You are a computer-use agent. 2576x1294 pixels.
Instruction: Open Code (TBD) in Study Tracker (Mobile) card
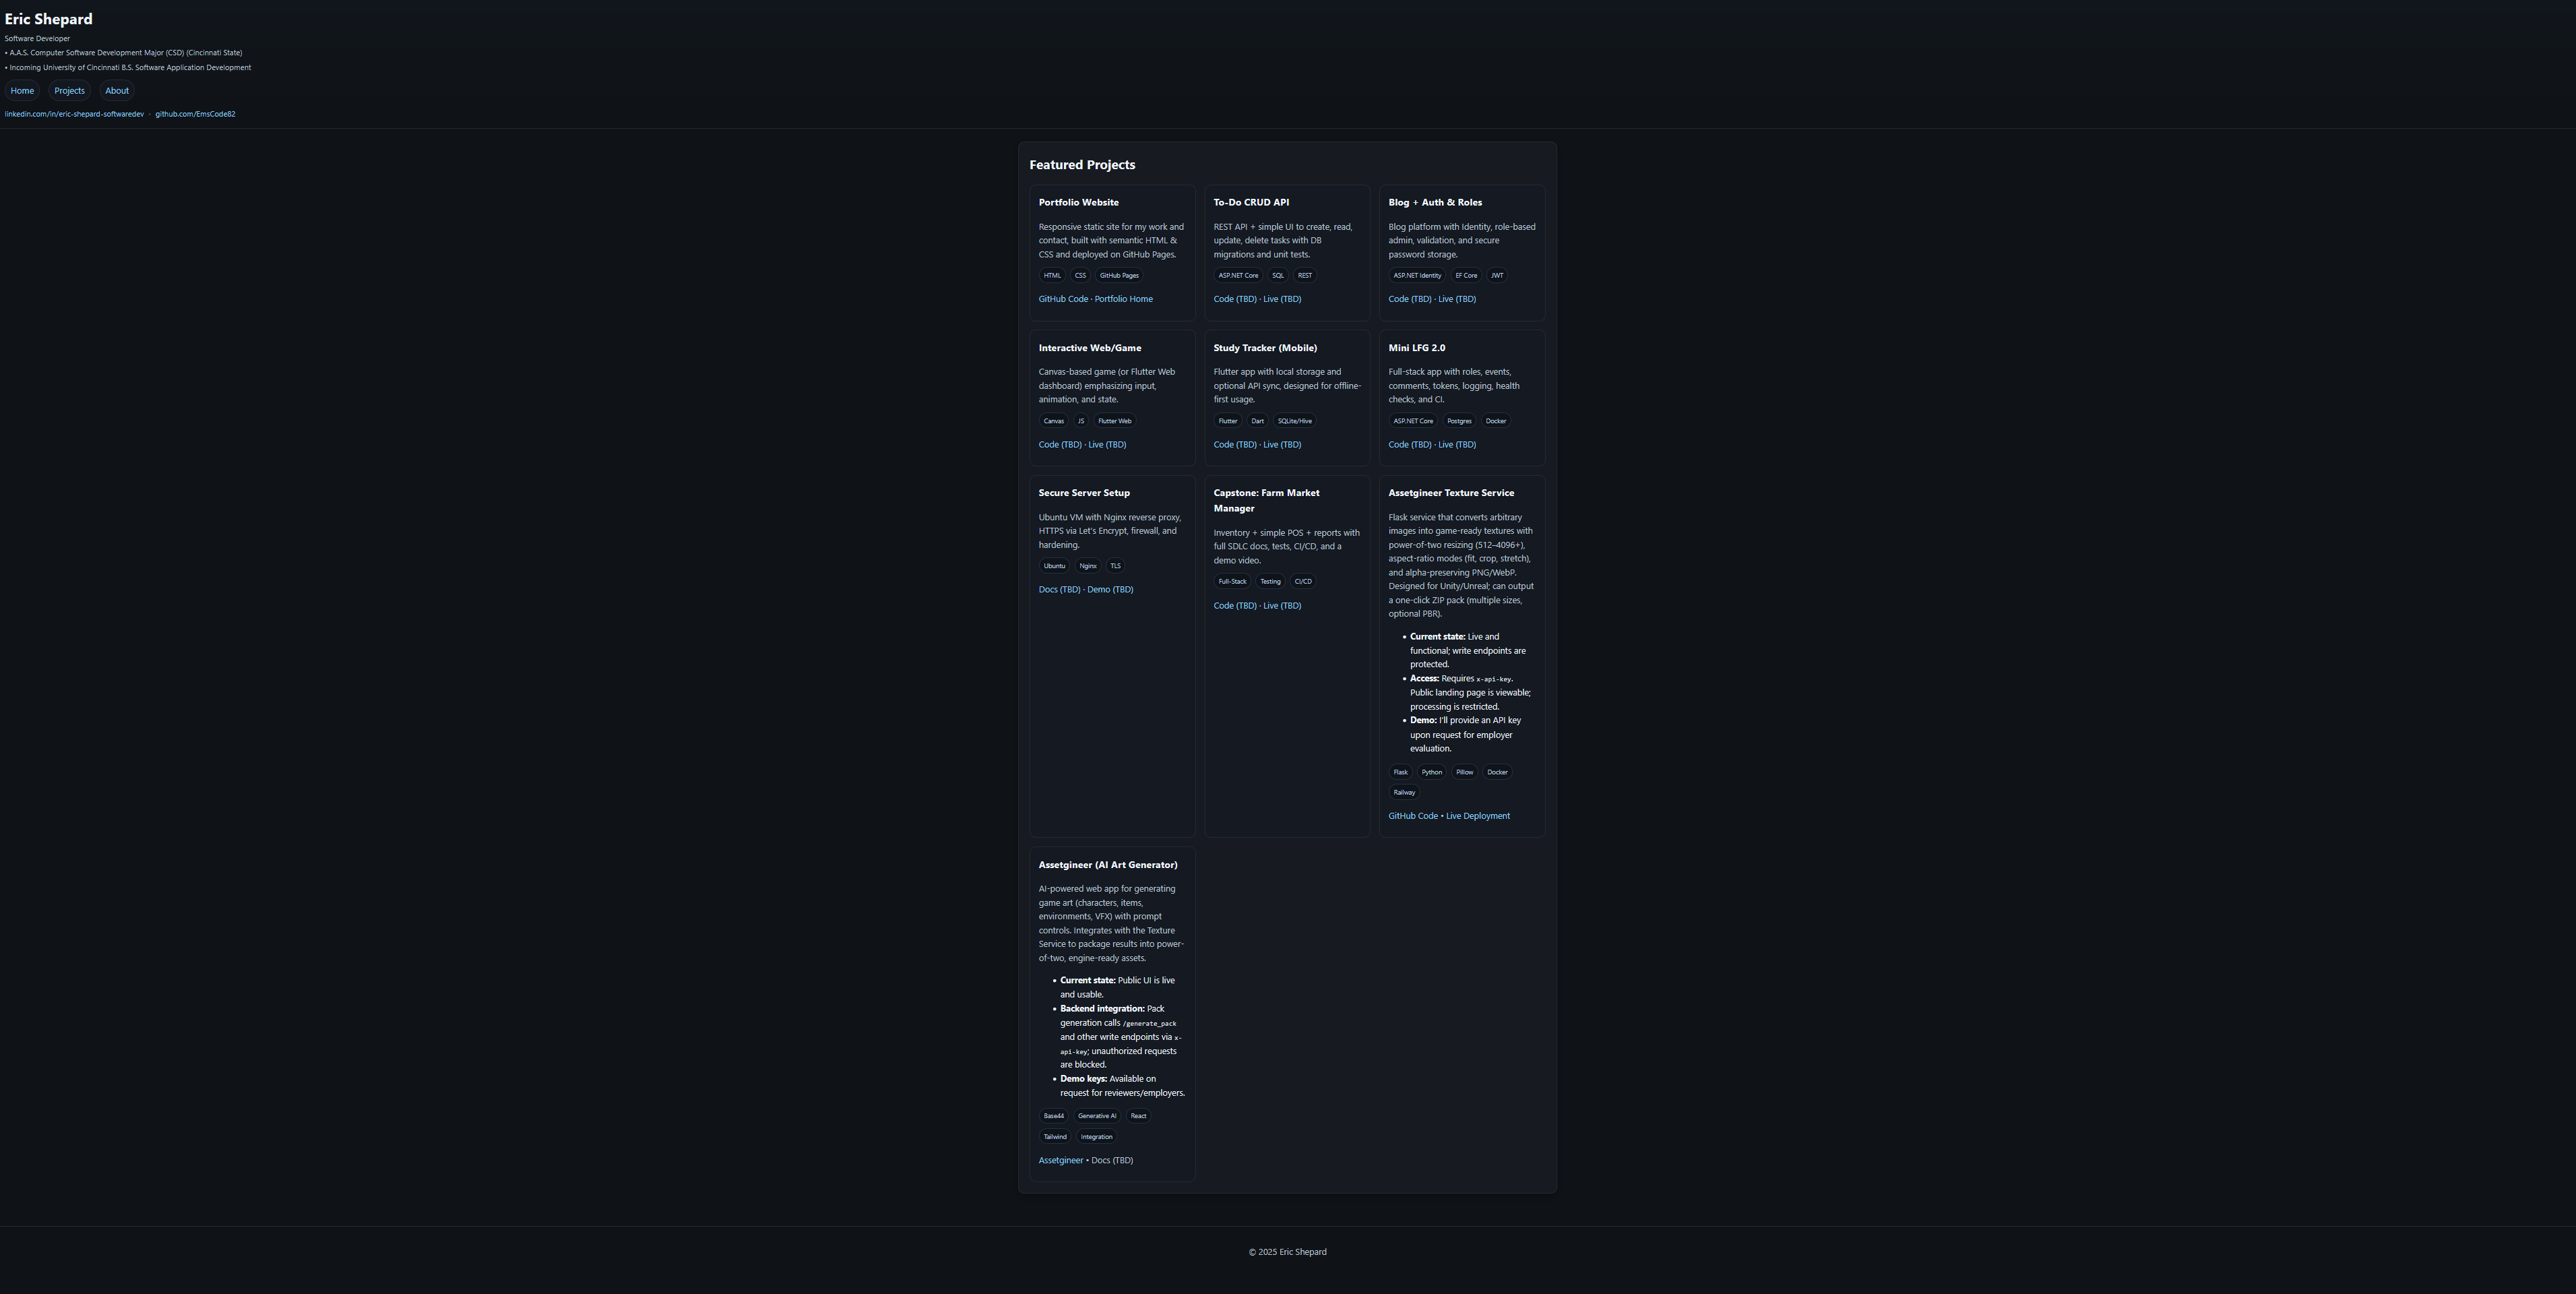click(x=1235, y=445)
